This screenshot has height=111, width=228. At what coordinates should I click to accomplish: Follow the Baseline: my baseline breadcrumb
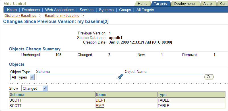[62, 15]
